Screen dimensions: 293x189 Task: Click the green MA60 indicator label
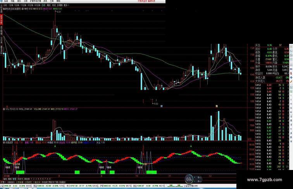58,9
